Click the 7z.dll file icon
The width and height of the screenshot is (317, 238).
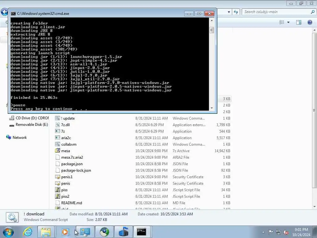click(x=57, y=125)
